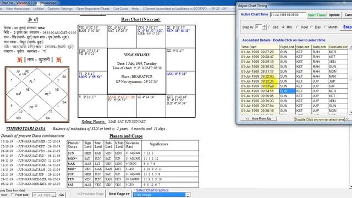Click the VIMSHOTTARI DASA heading
The image size is (352, 198).
tap(26, 129)
